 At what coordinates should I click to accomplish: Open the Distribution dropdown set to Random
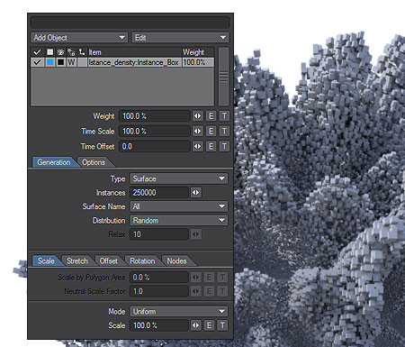tap(179, 220)
